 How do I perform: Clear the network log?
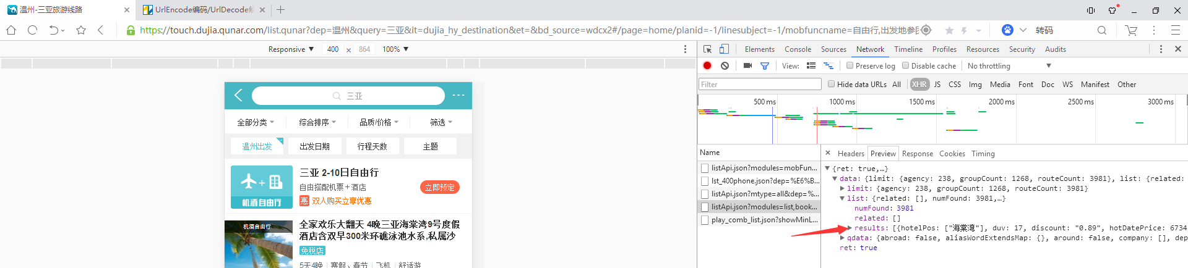(725, 65)
